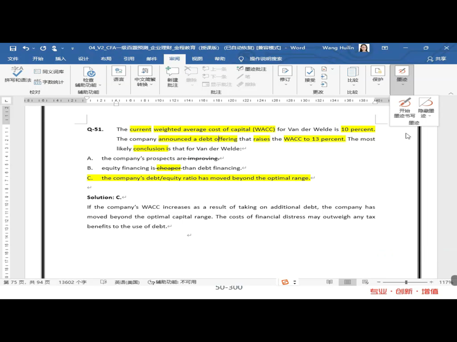457x342 pixels.
Task: Click the Redo icon in quick access toolbar
Action: tap(43, 48)
